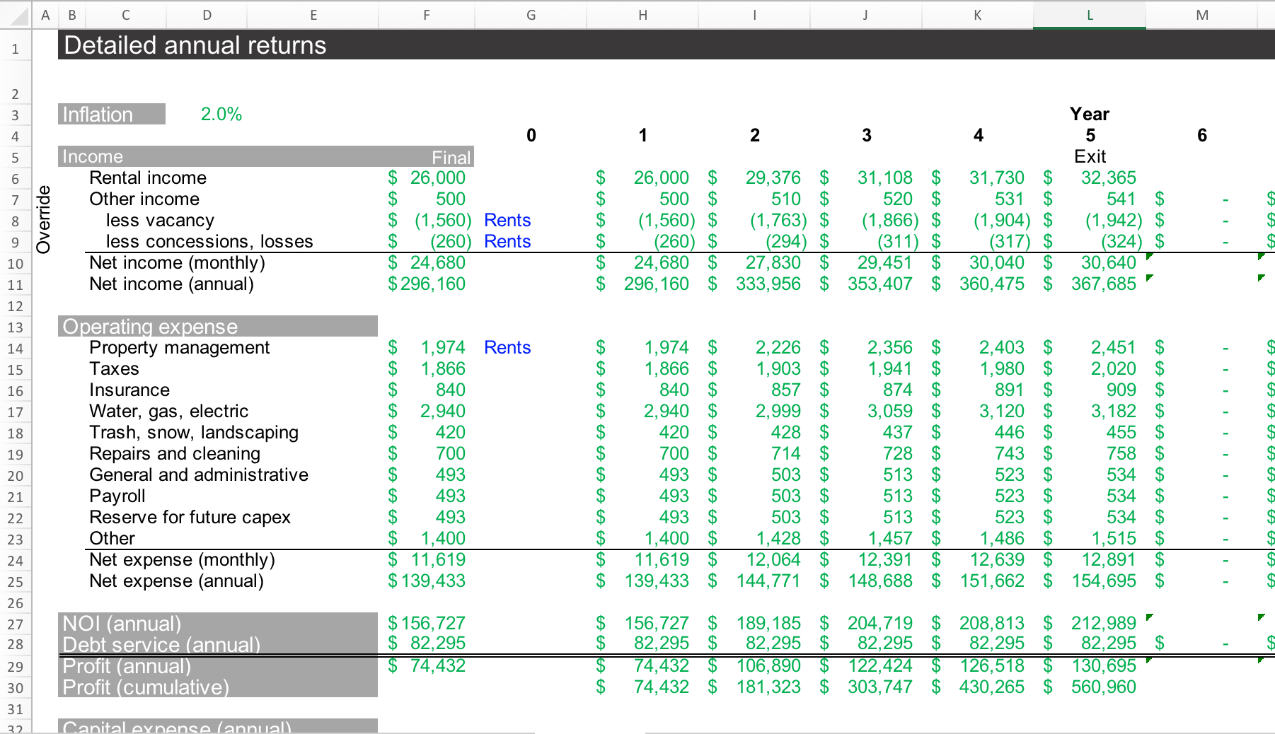
Task: Select the Trash, snow, landscaping label
Action: point(194,432)
